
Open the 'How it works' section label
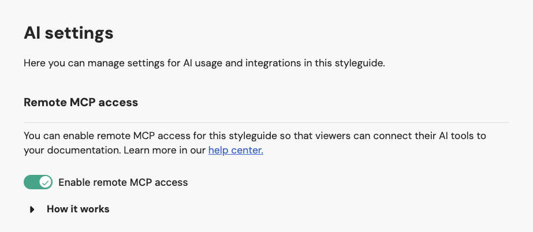pyautogui.click(x=78, y=209)
